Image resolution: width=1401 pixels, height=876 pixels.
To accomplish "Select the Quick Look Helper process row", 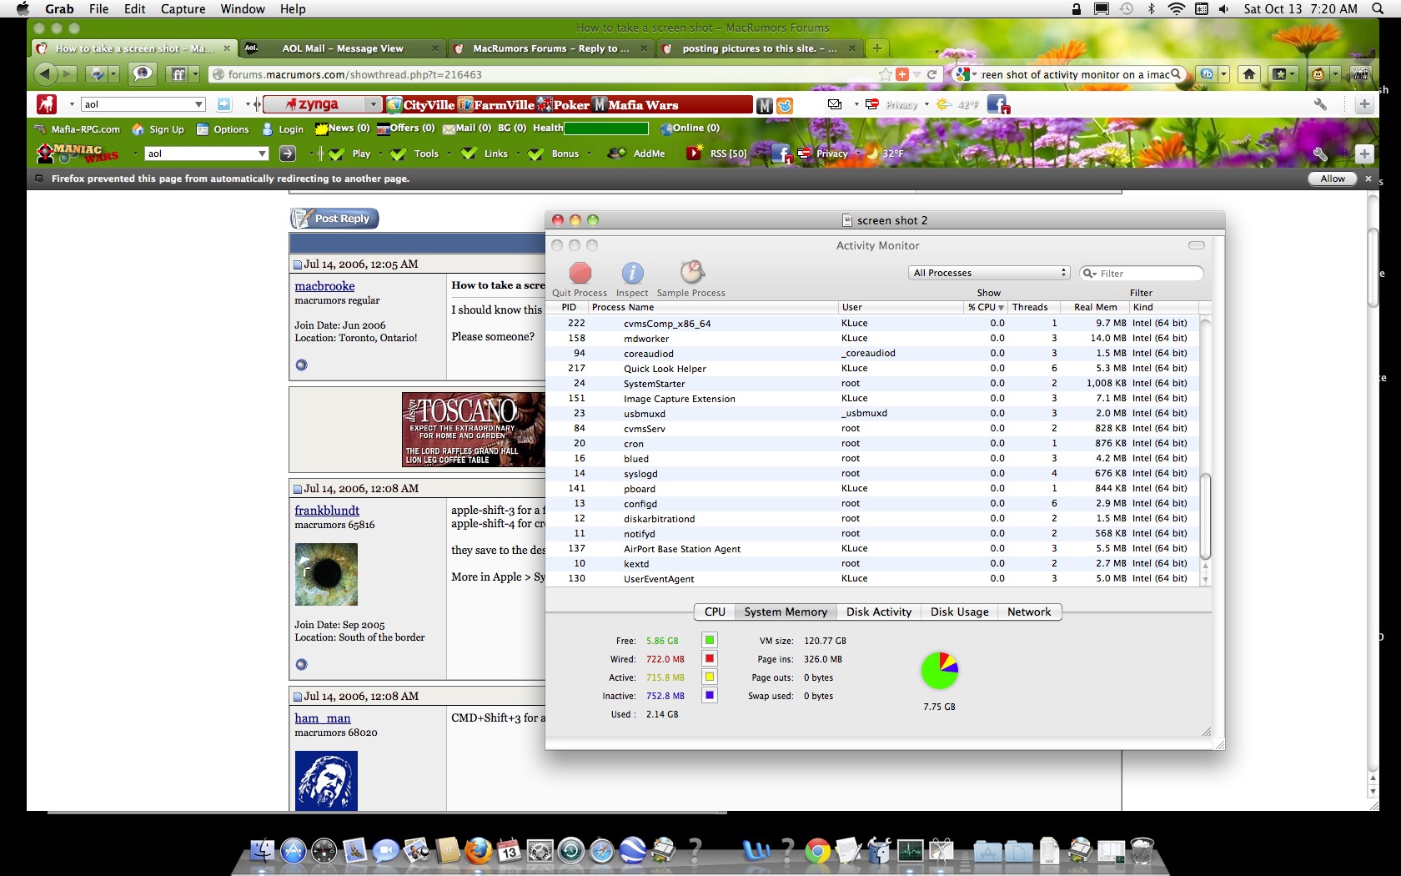I will click(872, 368).
